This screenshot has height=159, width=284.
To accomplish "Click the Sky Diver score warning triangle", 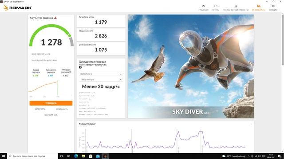I will 55,18.
